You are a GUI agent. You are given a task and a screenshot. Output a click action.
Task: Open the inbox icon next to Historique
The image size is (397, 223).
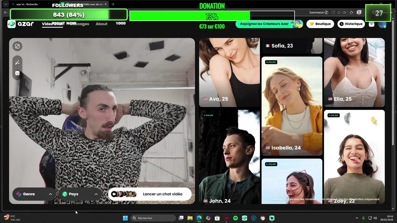click(x=371, y=24)
